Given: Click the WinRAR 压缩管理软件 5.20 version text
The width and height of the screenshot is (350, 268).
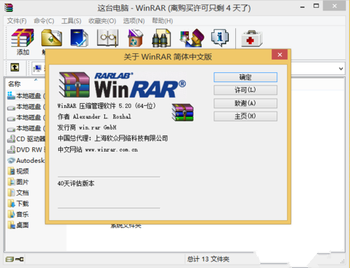Looking at the screenshot, I should 106,106.
